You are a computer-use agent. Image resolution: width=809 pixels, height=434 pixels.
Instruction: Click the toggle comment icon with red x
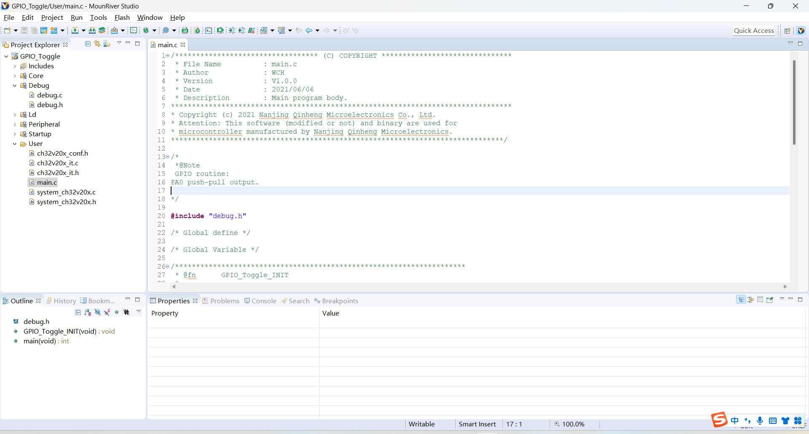[x=252, y=30]
